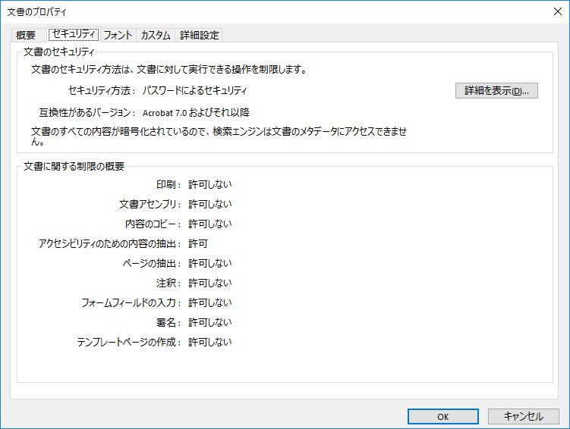The height and width of the screenshot is (429, 570).
Task: Click the キャンセル button
Action: 523,417
